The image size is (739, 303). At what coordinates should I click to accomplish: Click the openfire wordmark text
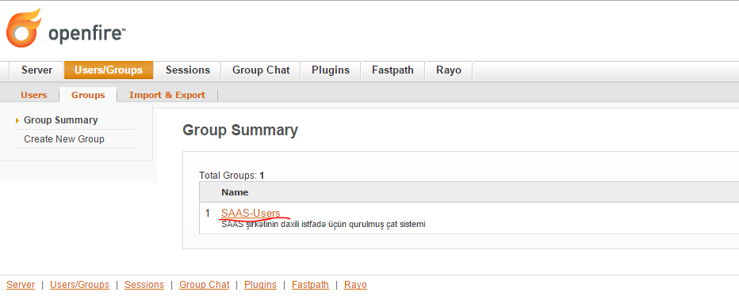click(86, 35)
